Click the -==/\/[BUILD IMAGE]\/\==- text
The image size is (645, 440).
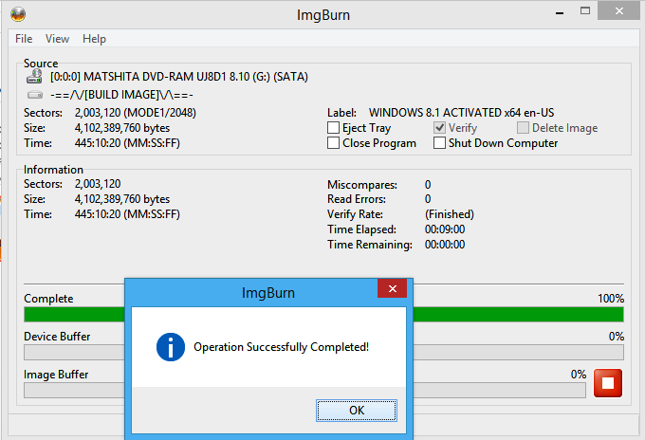121,95
